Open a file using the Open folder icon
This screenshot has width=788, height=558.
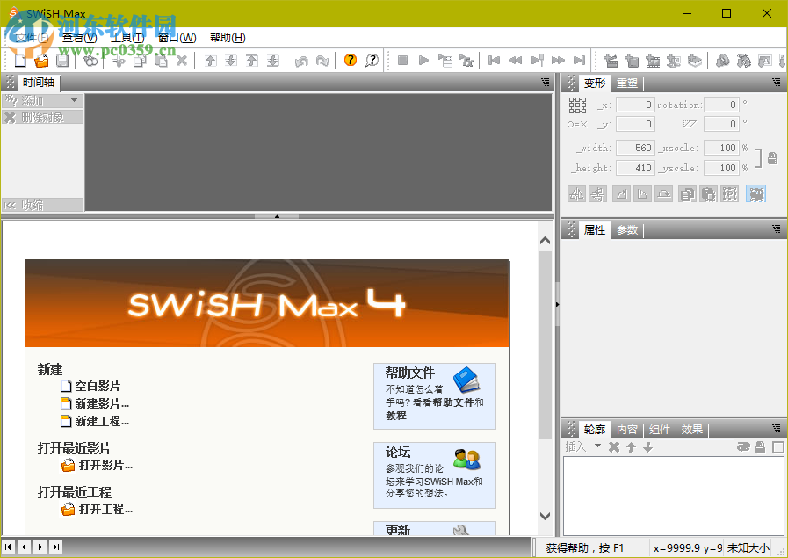(41, 60)
